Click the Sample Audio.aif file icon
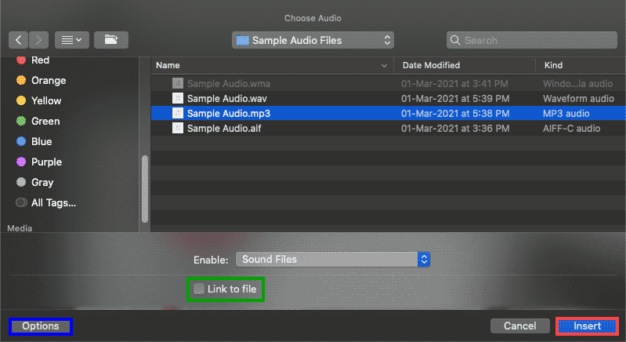Viewport: 626px width, 342px height. click(x=178, y=129)
